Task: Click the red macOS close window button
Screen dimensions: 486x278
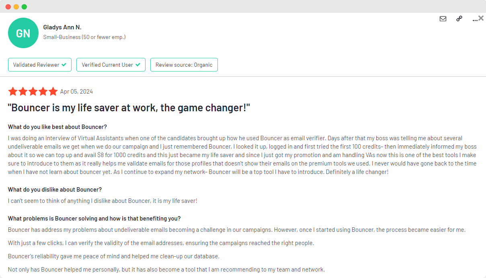Action: (x=8, y=7)
